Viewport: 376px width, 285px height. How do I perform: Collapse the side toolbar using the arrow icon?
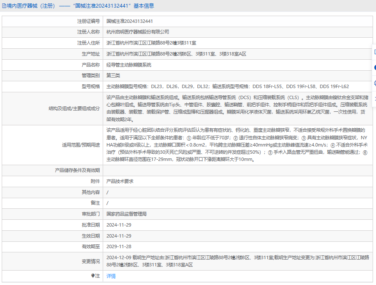[x=375, y=98]
